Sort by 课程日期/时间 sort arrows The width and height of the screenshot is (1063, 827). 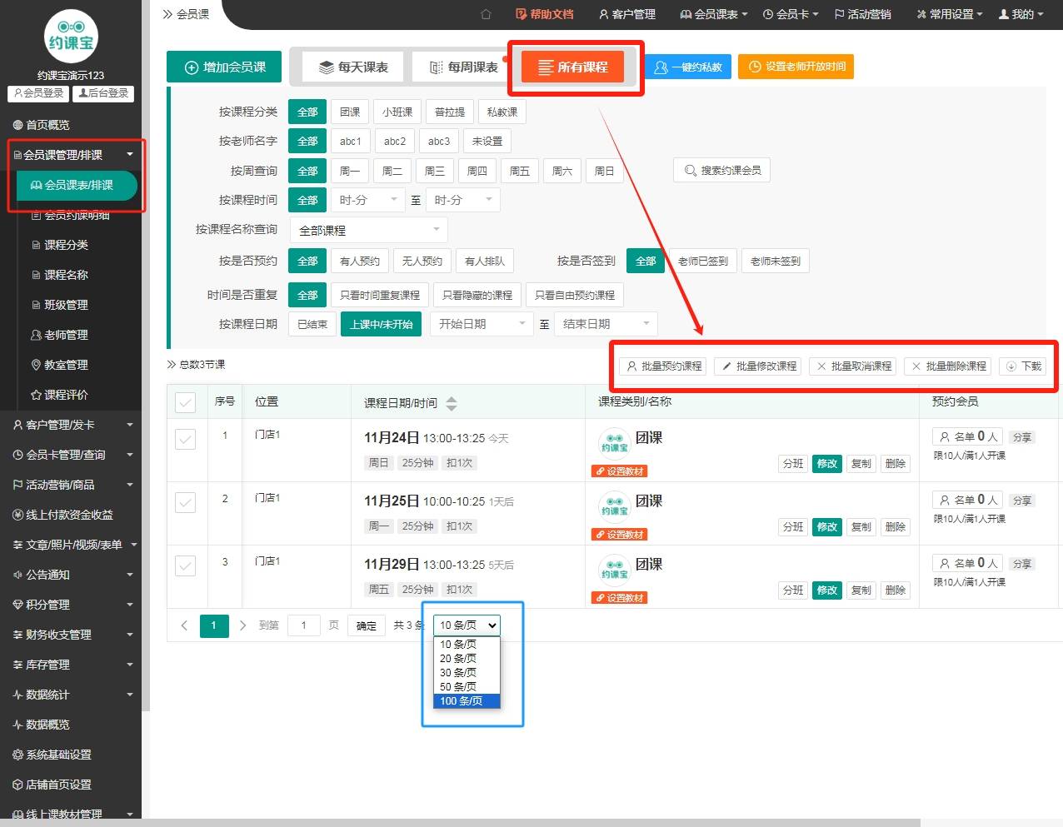452,404
